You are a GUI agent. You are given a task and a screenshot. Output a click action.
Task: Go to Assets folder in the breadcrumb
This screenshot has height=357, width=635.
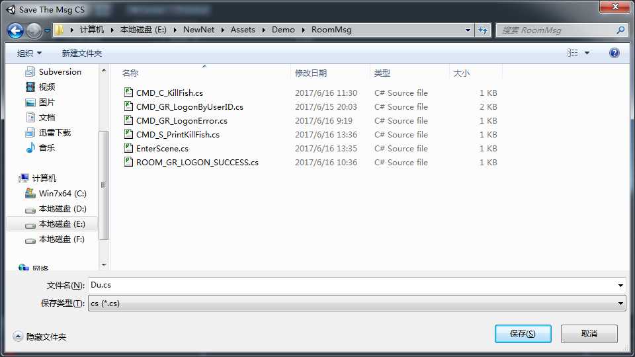(x=243, y=30)
